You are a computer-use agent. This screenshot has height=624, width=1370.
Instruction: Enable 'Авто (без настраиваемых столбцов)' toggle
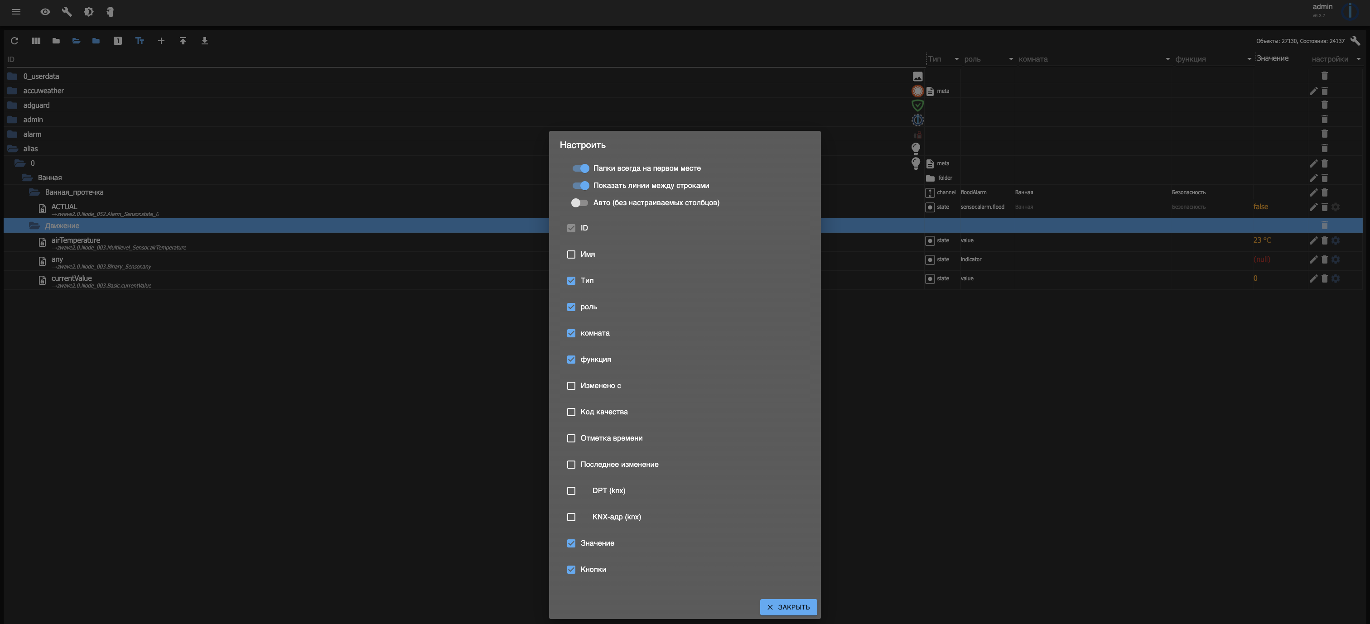579,202
